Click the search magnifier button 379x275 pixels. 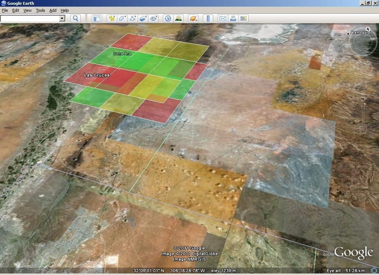point(76,18)
